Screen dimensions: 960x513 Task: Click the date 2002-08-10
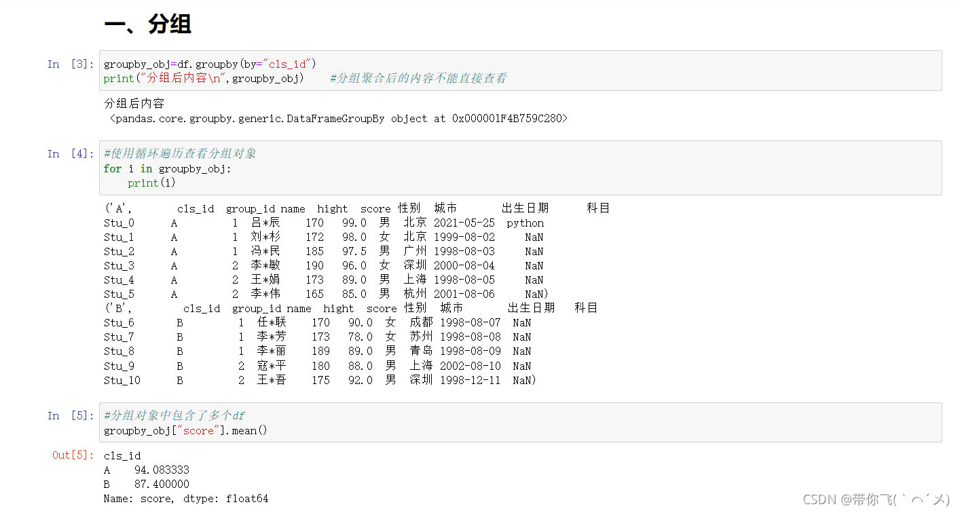click(x=471, y=366)
